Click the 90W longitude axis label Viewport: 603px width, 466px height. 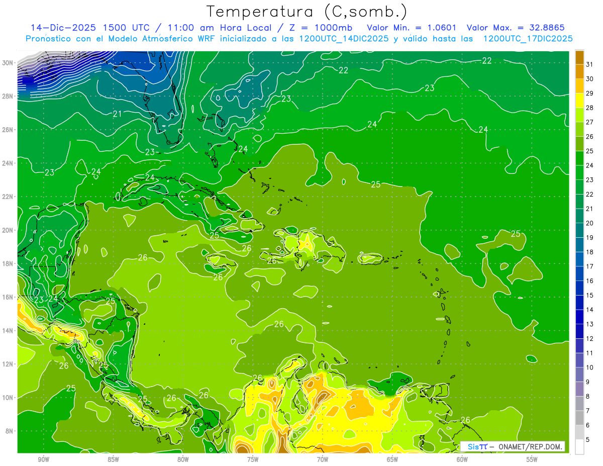(44, 459)
